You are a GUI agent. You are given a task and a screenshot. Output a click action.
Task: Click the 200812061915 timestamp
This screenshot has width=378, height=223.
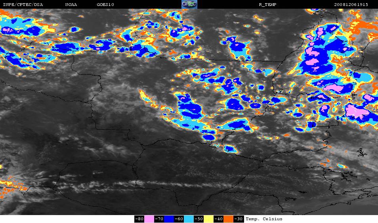[351, 5]
